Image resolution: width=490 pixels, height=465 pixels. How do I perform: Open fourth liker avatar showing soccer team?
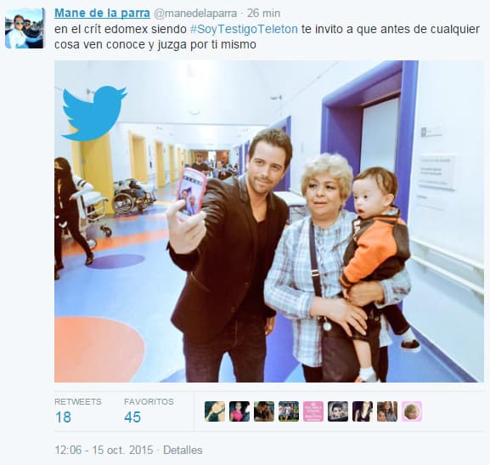[x=289, y=411]
